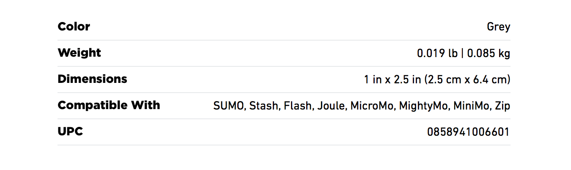Screen dimensions: 571x170
Task: Select the Grey color value
Action: [499, 27]
